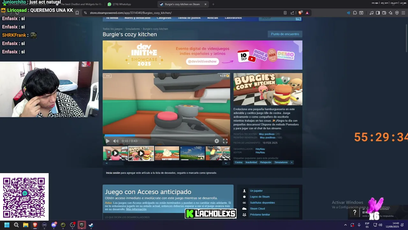Open Steam app from taskbar

(91, 225)
